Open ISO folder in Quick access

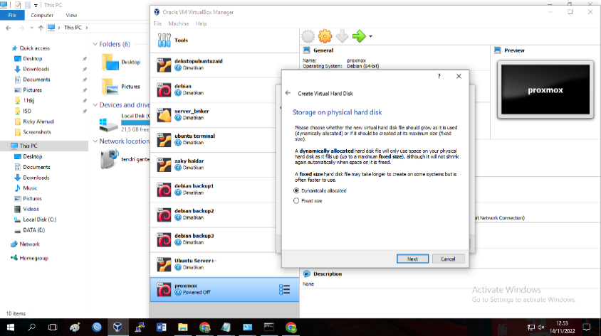(27, 111)
